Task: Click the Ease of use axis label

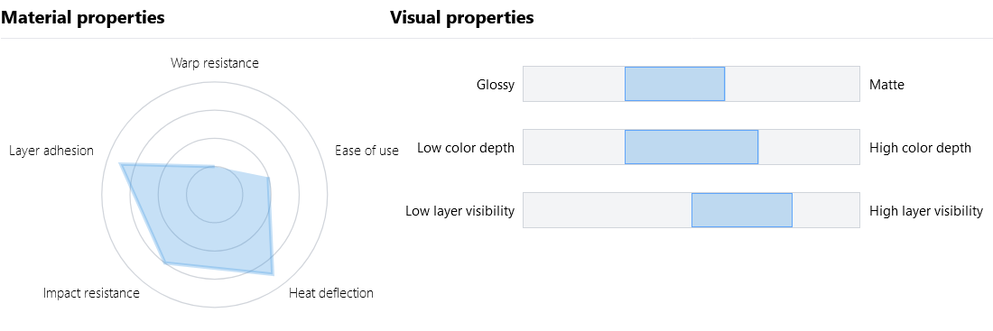Action: click(x=367, y=150)
